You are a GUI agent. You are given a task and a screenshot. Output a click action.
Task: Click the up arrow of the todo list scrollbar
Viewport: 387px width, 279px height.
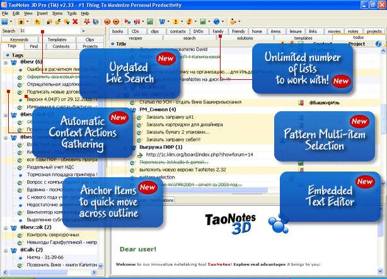pyautogui.click(x=383, y=51)
